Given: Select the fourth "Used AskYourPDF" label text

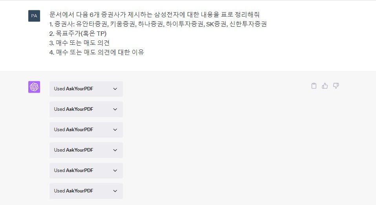Looking at the screenshot, I should click(x=73, y=150).
